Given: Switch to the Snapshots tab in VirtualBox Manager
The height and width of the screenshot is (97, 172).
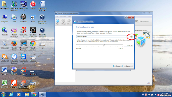Looking at the screenshot, I should pos(144,22).
